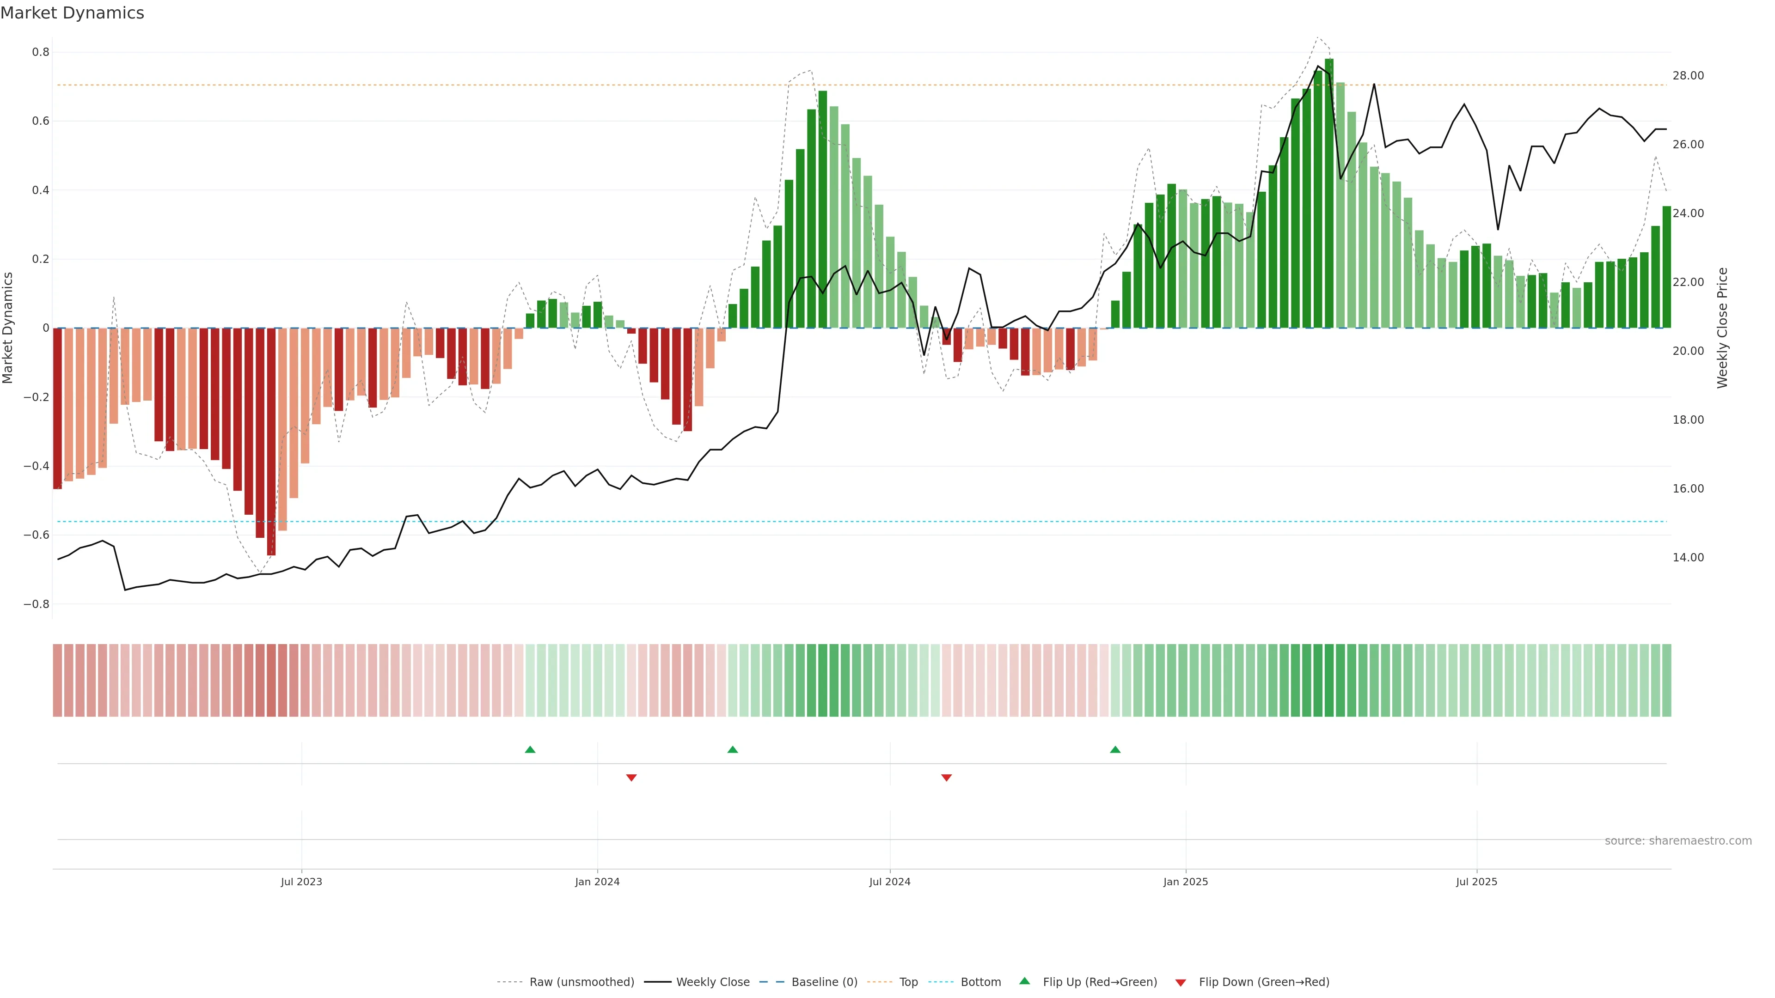Click the third green flip-up triangle marker
Viewport: 1775px width, 998px height.
coord(1115,749)
